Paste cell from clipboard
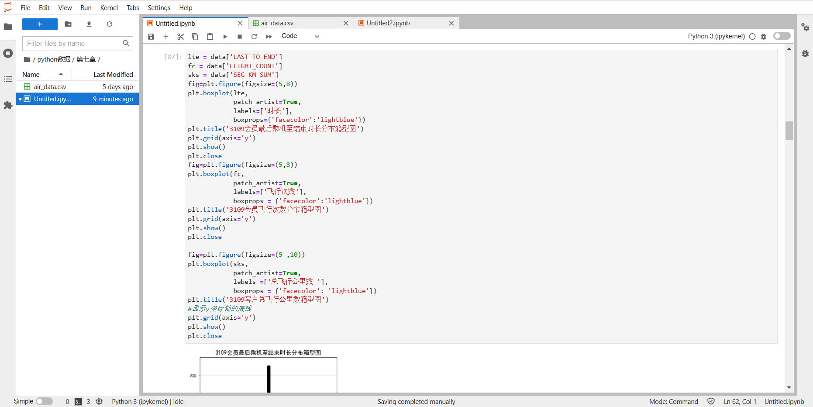This screenshot has width=813, height=407. (x=210, y=37)
